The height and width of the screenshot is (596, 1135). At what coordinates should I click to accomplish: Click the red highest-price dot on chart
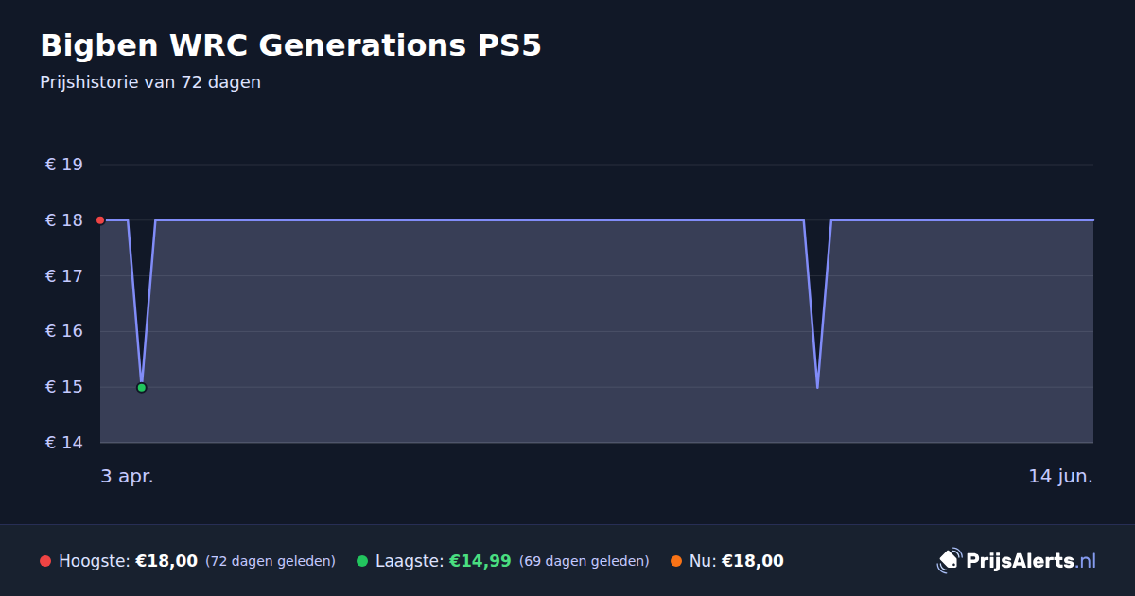(100, 220)
